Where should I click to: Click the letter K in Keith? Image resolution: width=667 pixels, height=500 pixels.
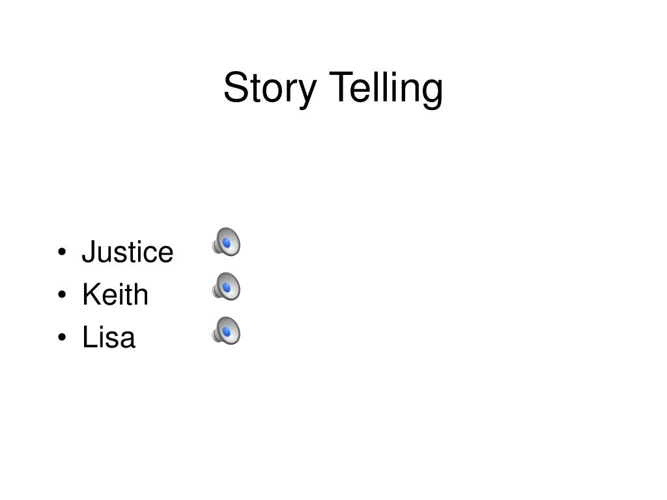91,294
